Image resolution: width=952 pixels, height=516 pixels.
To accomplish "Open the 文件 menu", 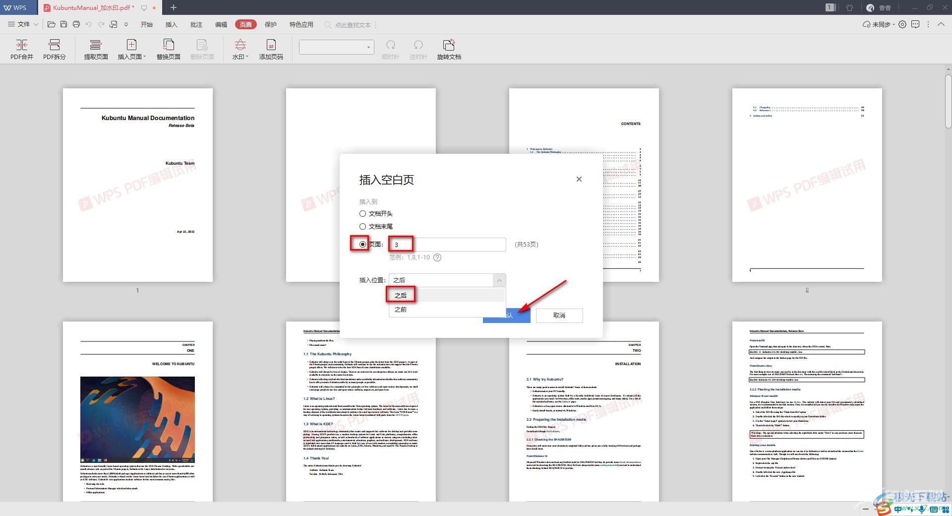I will (x=23, y=24).
